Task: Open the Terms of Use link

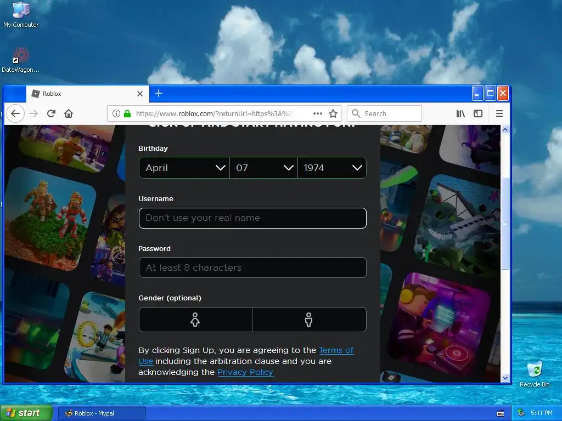Action: click(246, 355)
